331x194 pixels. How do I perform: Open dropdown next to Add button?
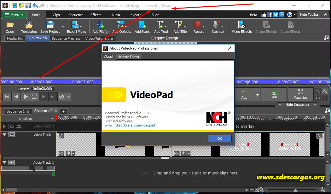point(257,94)
